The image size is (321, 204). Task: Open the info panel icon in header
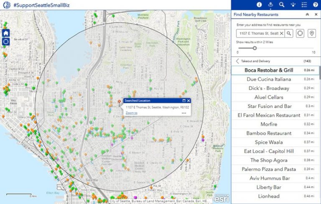click(x=259, y=5)
